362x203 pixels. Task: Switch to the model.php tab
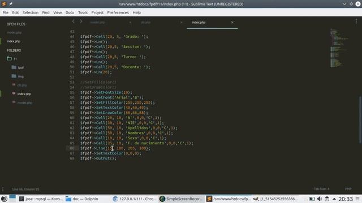click(x=98, y=23)
